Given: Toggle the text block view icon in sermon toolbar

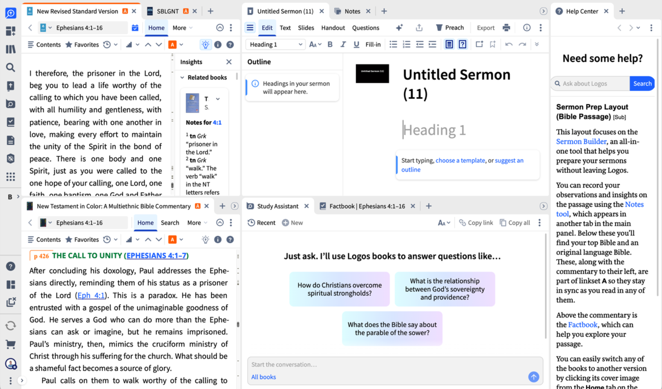Looking at the screenshot, I should tap(449, 44).
